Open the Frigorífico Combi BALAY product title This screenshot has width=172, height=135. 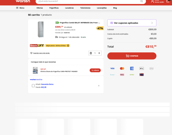(x=80, y=23)
